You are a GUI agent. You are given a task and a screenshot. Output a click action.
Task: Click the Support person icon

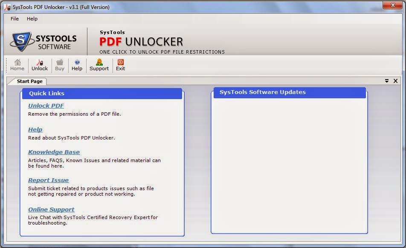[99, 65]
